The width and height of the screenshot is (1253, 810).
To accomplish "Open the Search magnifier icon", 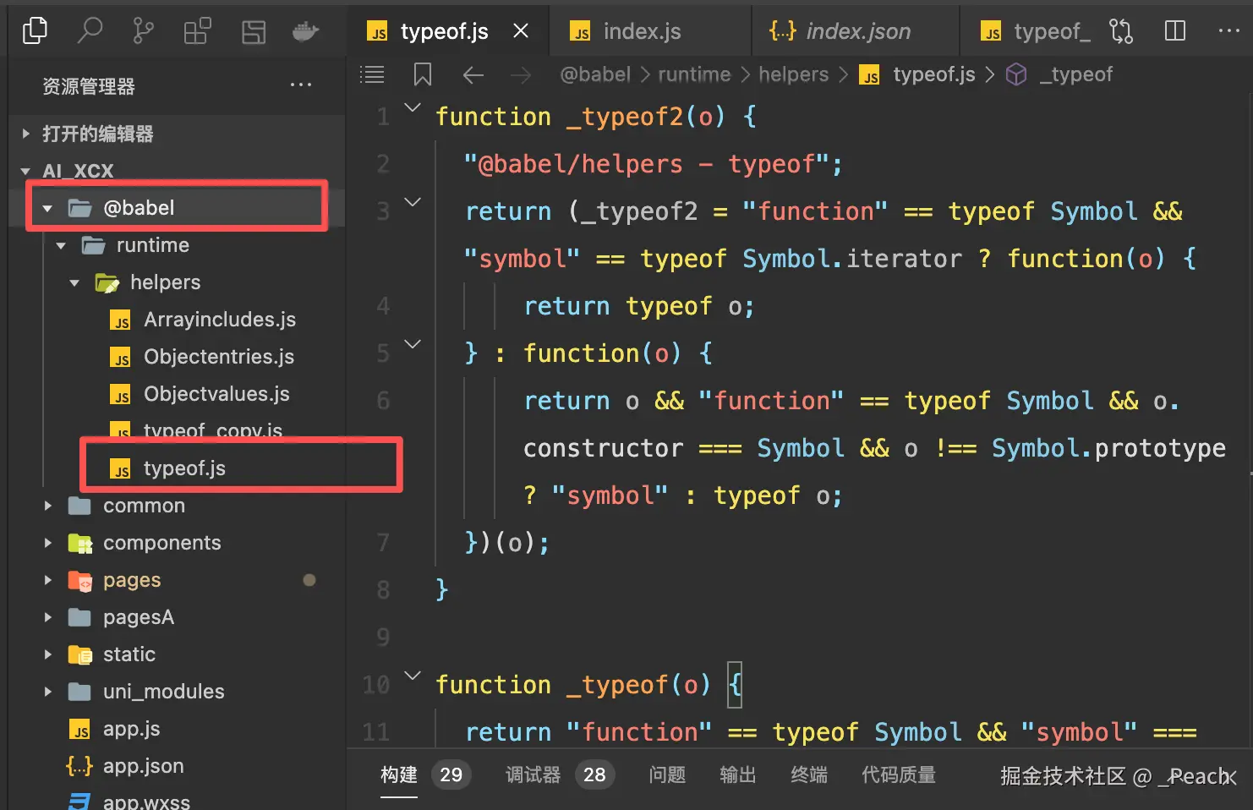I will click(x=89, y=31).
